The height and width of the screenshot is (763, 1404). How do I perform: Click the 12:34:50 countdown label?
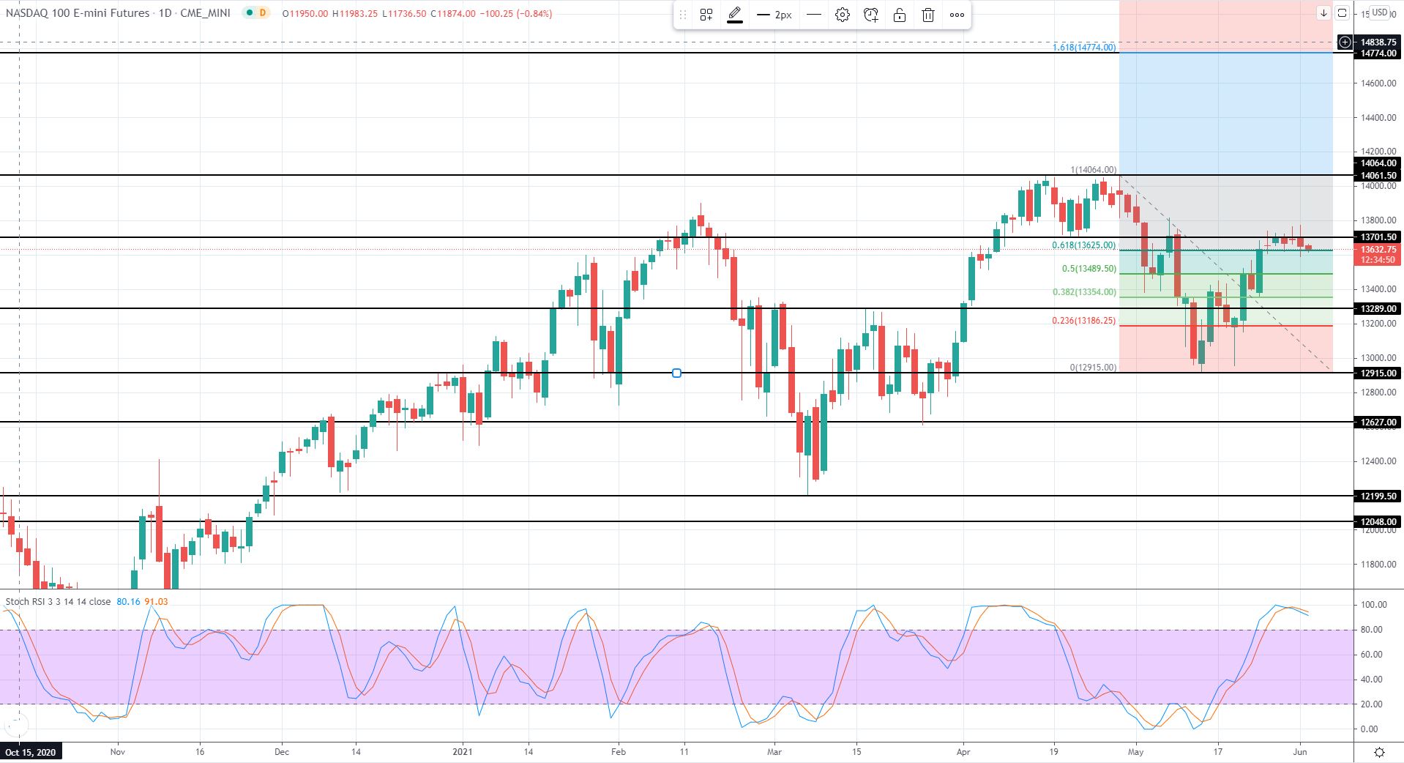coord(1378,260)
